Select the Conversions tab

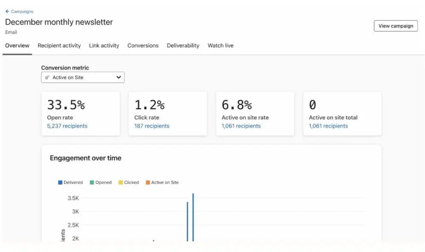point(143,46)
